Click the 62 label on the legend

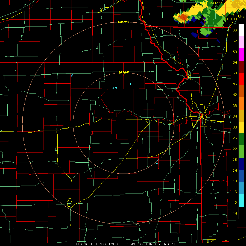tap(235, 41)
